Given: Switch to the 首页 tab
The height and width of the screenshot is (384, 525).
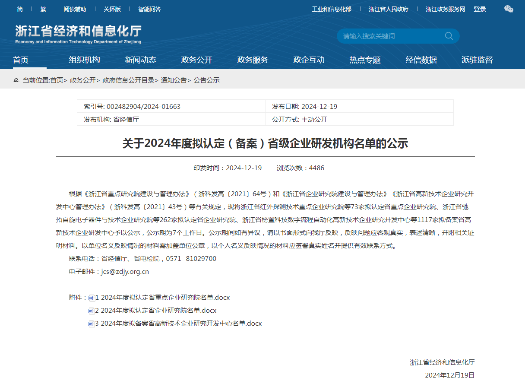Looking at the screenshot, I should click(x=21, y=60).
